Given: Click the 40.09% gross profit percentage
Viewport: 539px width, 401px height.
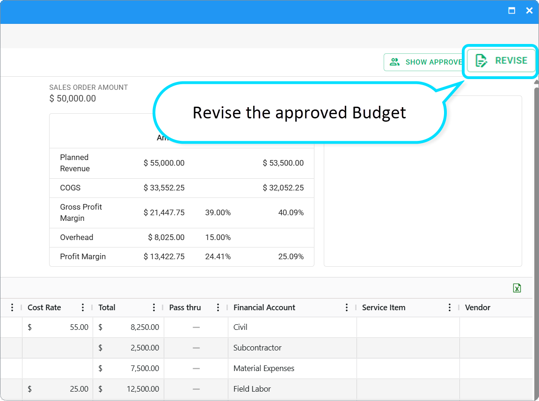Looking at the screenshot, I should tap(291, 212).
